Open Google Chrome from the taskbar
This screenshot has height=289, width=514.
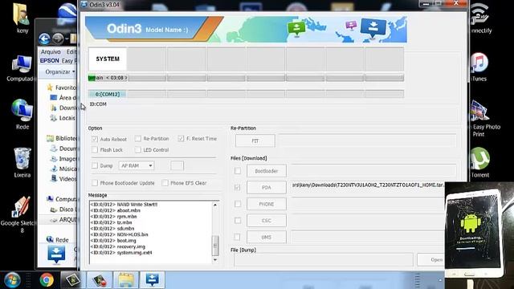(47, 280)
